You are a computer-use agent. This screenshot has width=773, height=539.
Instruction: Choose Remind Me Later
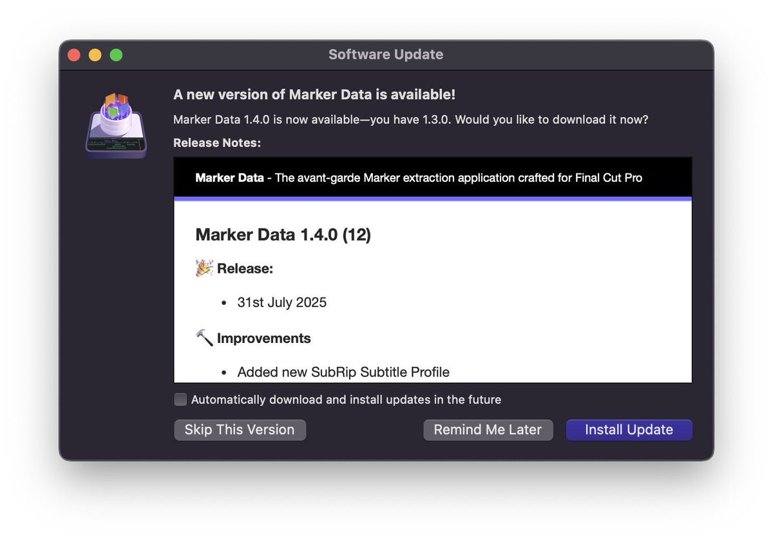pyautogui.click(x=488, y=430)
